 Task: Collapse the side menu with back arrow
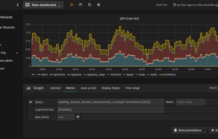pyautogui.click(x=18, y=5)
